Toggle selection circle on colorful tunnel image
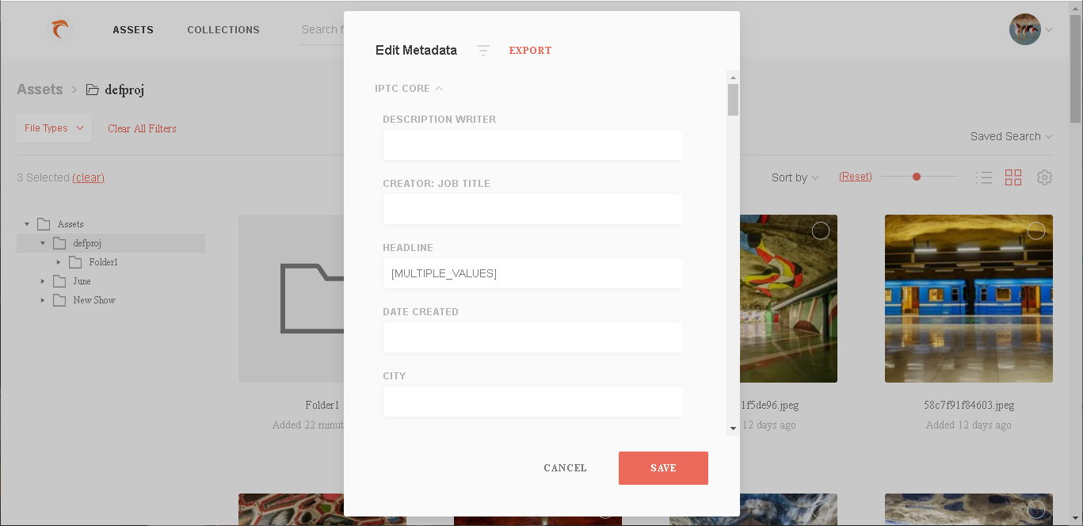1083x526 pixels. coord(821,231)
